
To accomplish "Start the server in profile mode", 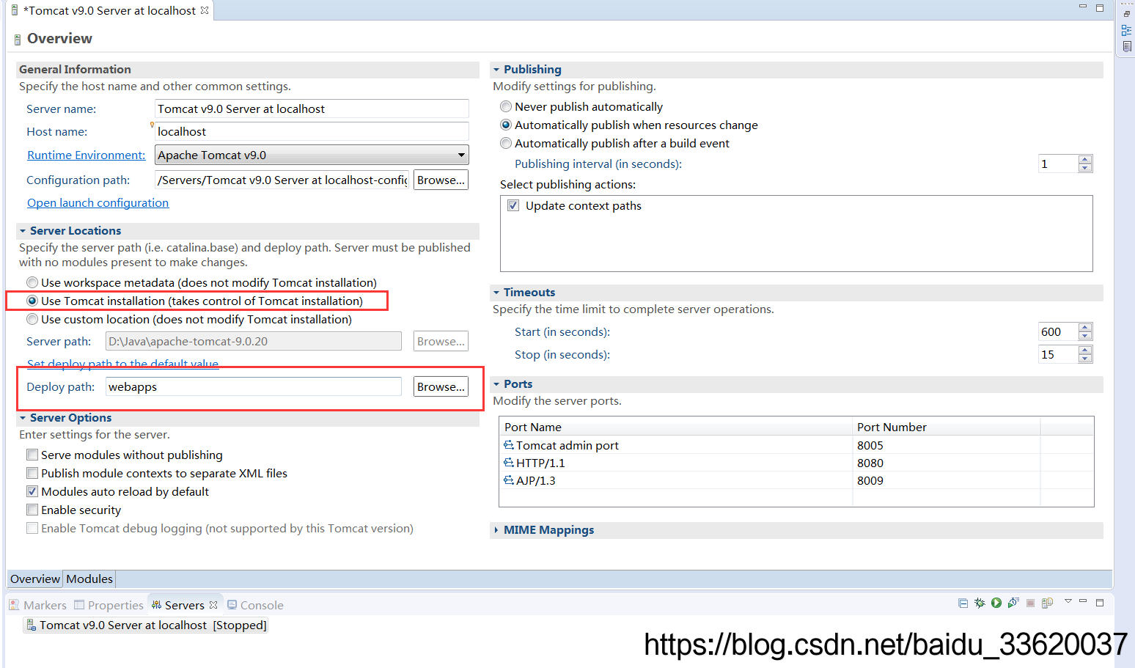I will pyautogui.click(x=1013, y=603).
